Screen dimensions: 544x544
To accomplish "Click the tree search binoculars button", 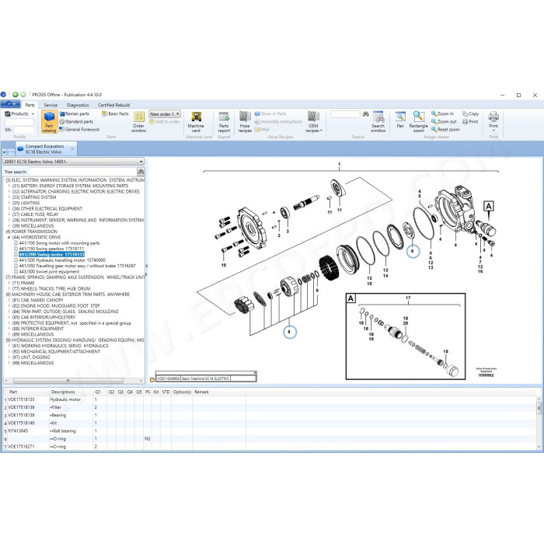I will coord(141,172).
